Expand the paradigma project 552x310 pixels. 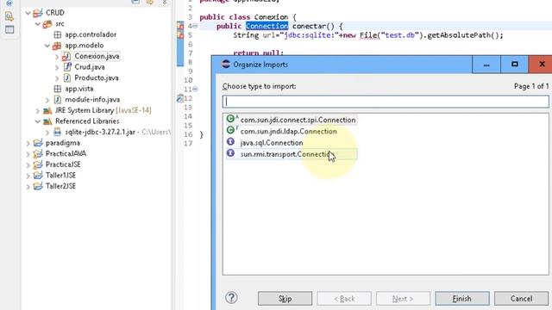coord(28,144)
